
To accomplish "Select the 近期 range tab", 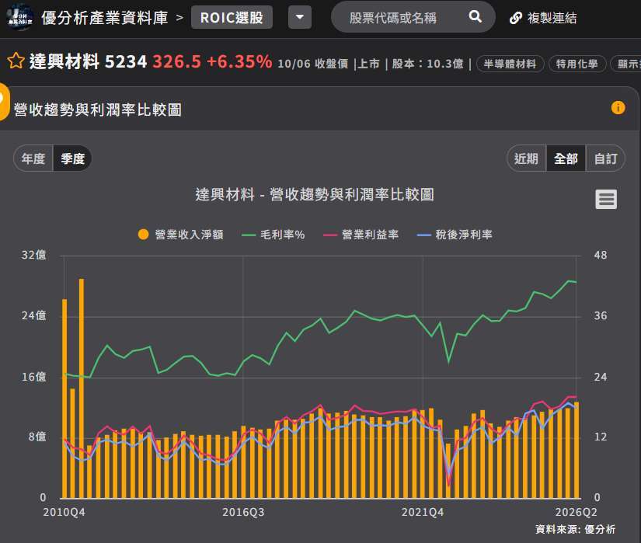I will (x=526, y=158).
